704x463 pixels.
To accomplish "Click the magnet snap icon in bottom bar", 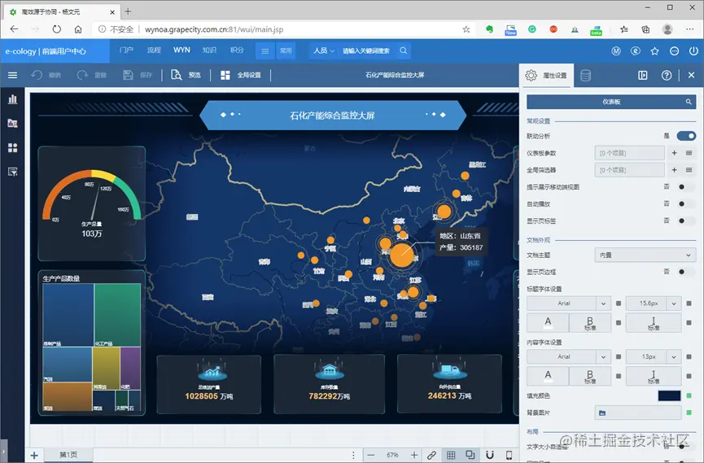I will pos(490,455).
